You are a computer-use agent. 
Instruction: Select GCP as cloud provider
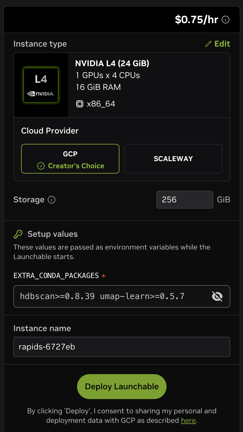pyautogui.click(x=70, y=159)
